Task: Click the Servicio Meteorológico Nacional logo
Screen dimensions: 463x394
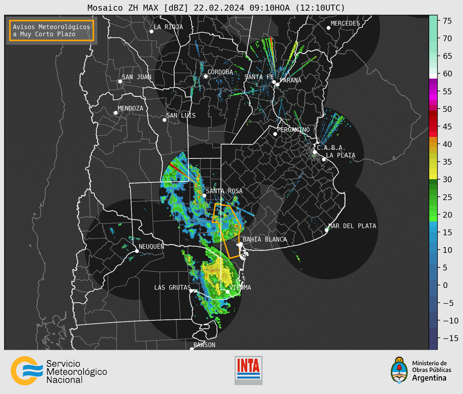Action: (59, 371)
